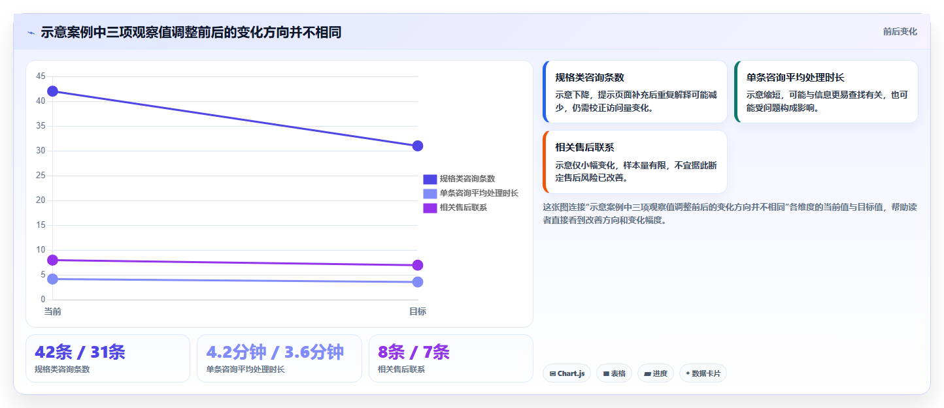Click the 单条咨询平均处理时长 point at 当前
This screenshot has width=944, height=408.
click(53, 279)
